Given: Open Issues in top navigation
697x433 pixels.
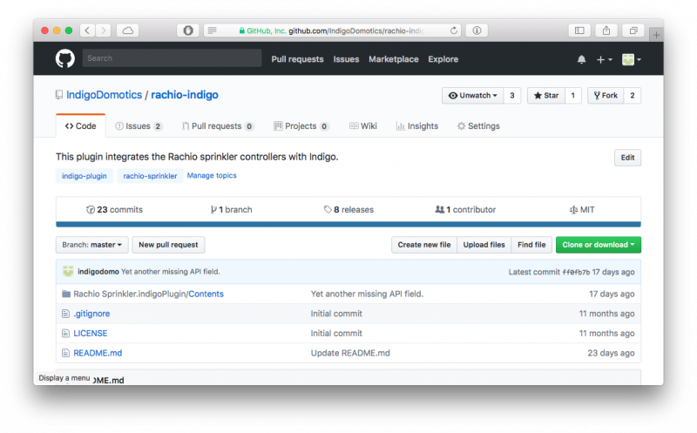Looking at the screenshot, I should [x=346, y=59].
